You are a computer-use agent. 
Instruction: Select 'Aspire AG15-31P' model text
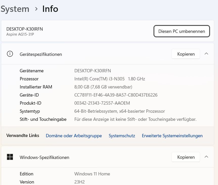coord(20,34)
